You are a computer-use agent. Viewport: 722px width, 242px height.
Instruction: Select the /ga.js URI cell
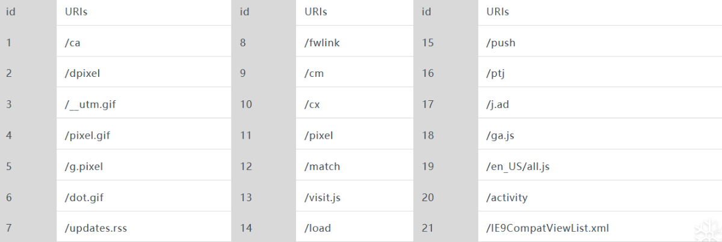pyautogui.click(x=500, y=136)
